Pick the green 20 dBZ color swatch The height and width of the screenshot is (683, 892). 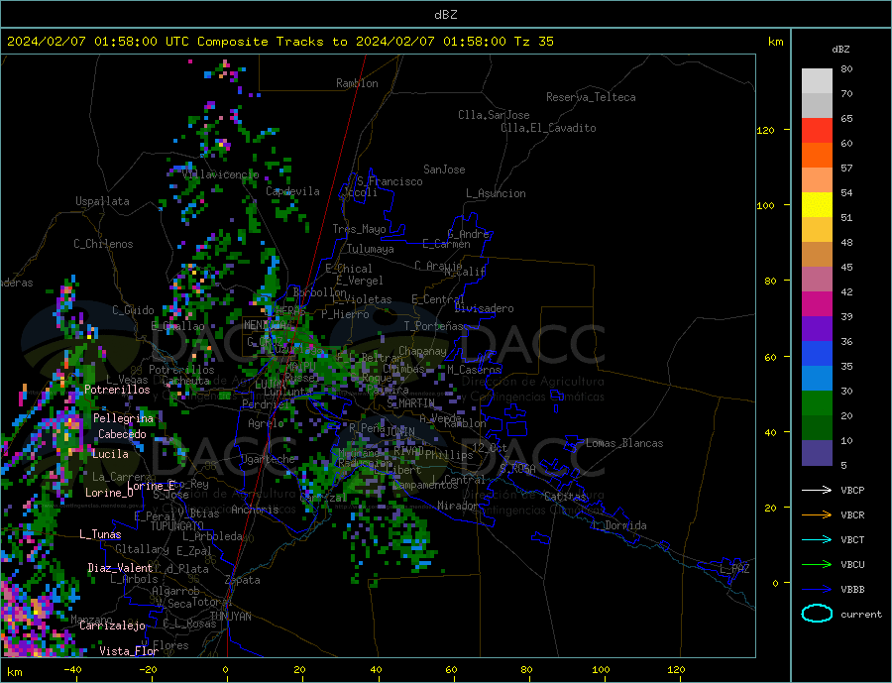coord(817,403)
